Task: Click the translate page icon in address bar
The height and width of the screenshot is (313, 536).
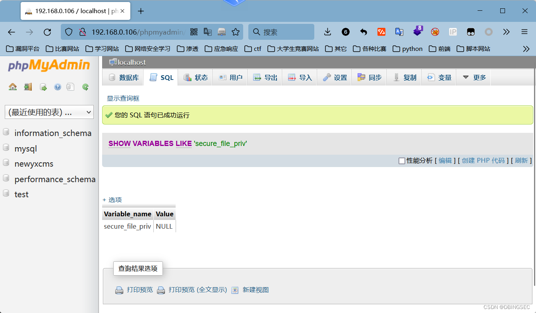Action: 208,32
